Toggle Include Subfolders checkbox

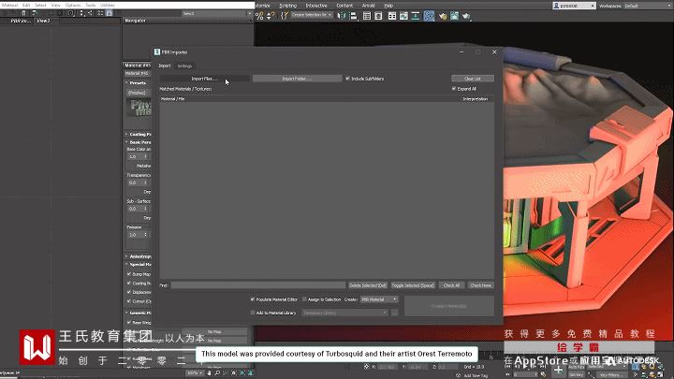point(347,79)
